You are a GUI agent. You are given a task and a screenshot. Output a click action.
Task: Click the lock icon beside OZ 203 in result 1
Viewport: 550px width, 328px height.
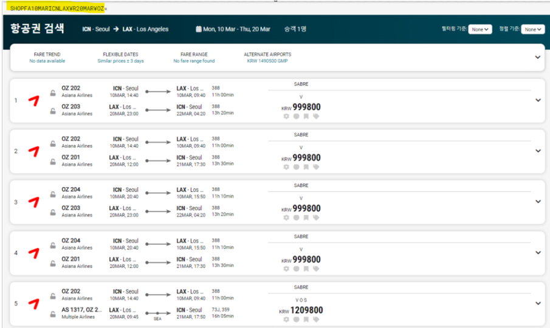coord(53,111)
